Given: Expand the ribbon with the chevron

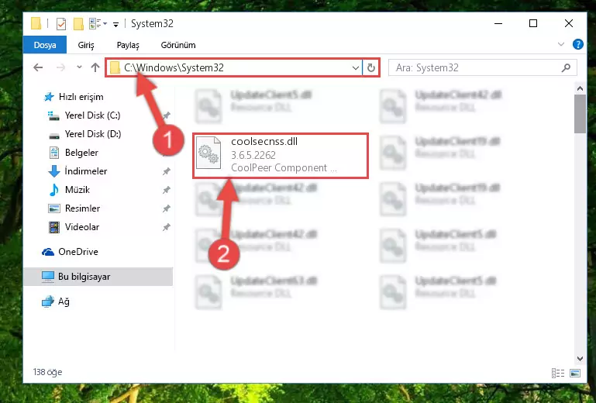Looking at the screenshot, I should 561,44.
